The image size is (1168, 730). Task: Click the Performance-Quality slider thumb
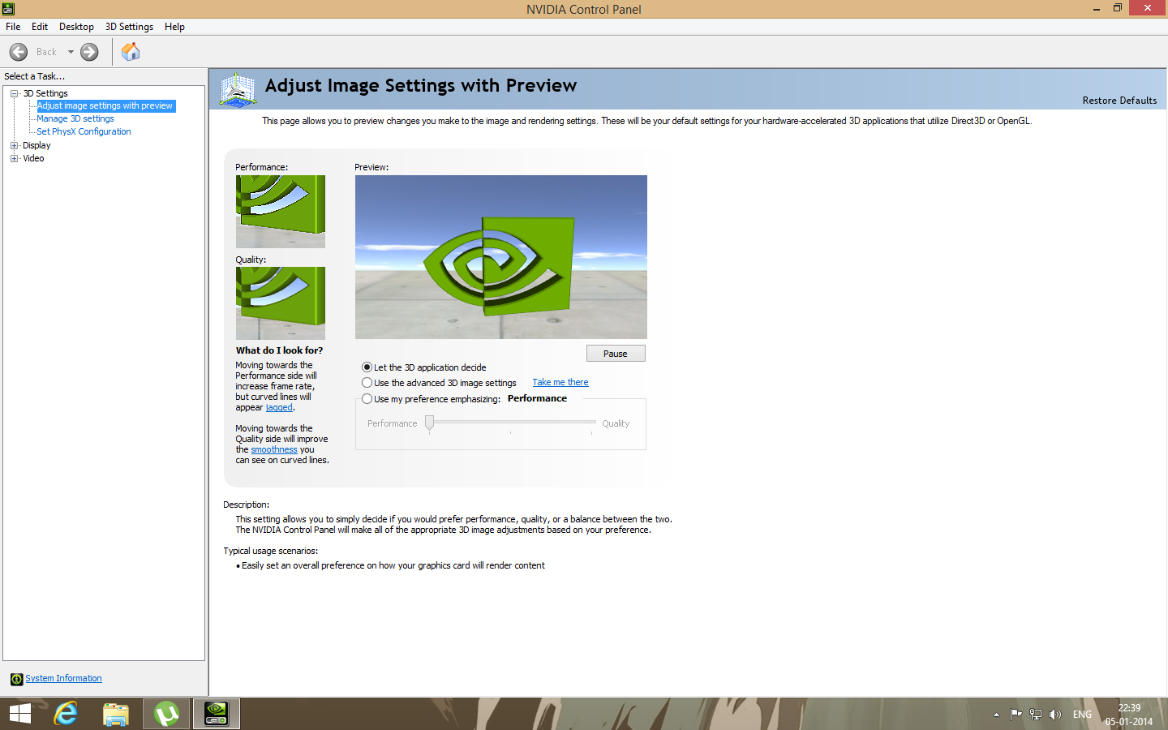click(430, 423)
